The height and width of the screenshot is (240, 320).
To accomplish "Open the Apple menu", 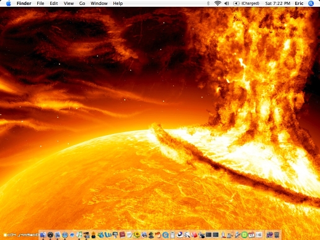I will tap(9, 3).
